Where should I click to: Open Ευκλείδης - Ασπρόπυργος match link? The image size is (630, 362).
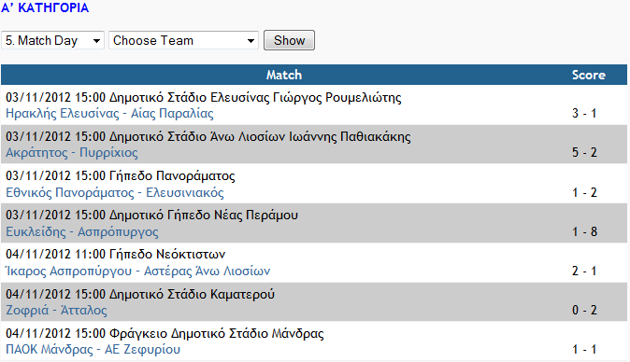click(82, 231)
